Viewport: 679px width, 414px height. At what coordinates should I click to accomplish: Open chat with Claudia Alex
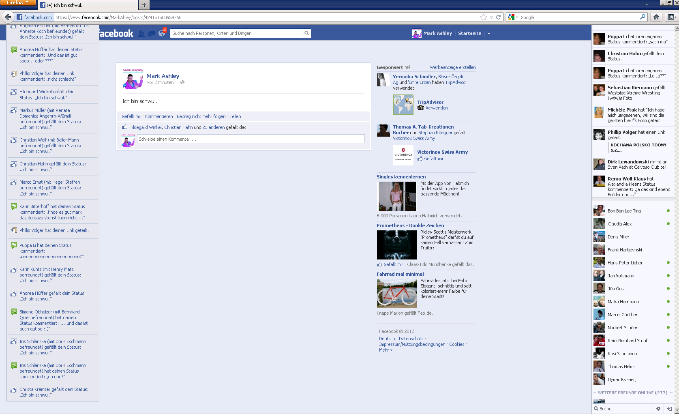click(632, 224)
